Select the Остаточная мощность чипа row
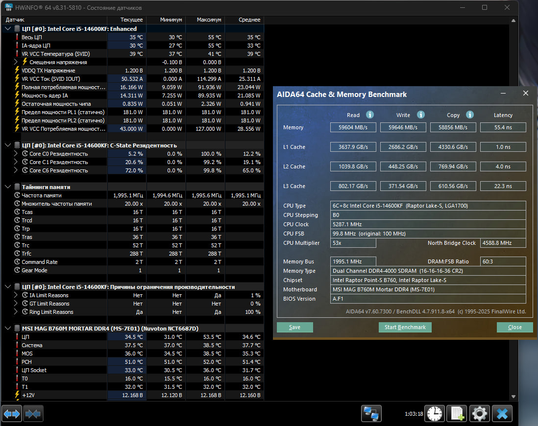This screenshot has width=538, height=426. coord(132,104)
